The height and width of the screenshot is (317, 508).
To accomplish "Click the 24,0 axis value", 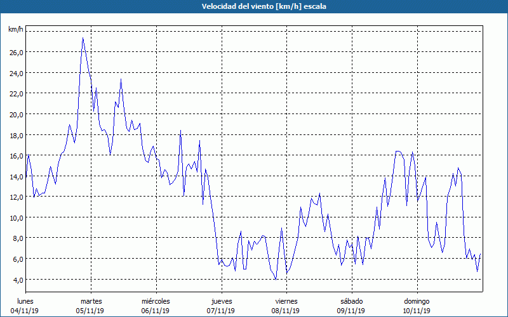I will pos(17,73).
